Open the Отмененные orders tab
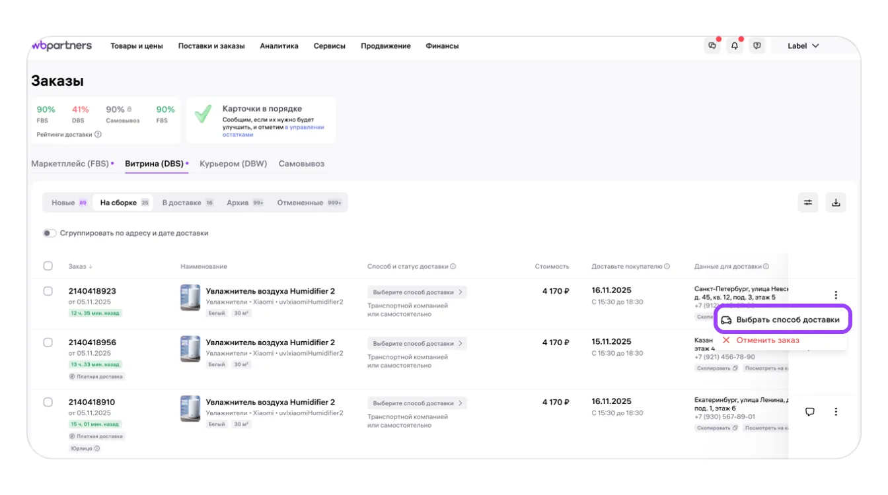Screen dimensions: 888x495 (309, 203)
